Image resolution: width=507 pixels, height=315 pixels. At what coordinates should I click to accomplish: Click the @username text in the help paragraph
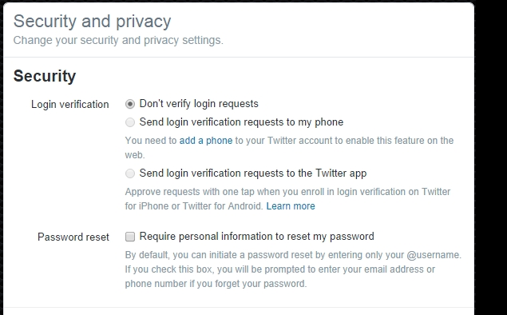tap(434, 255)
